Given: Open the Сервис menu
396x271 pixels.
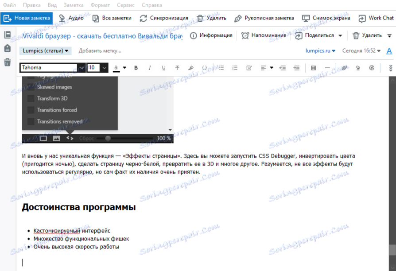Looking at the screenshot, I should click(x=125, y=5).
